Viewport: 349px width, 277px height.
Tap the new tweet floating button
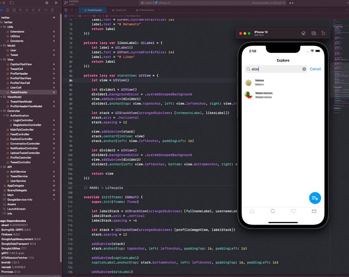[x=315, y=198]
